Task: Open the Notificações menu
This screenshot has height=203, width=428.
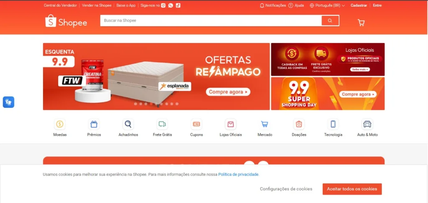Action: pos(273,5)
